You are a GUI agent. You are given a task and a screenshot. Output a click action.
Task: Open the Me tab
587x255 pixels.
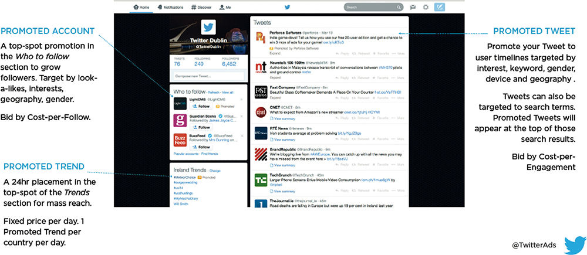[x=225, y=7]
